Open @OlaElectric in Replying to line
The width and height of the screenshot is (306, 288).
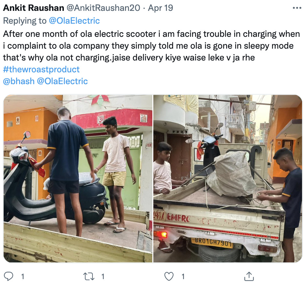(x=74, y=21)
